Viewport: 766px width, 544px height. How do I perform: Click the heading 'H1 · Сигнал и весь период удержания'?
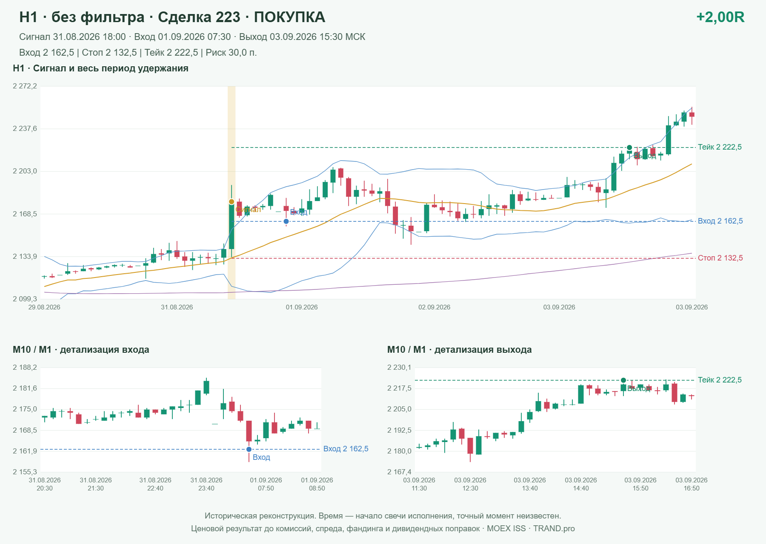101,68
